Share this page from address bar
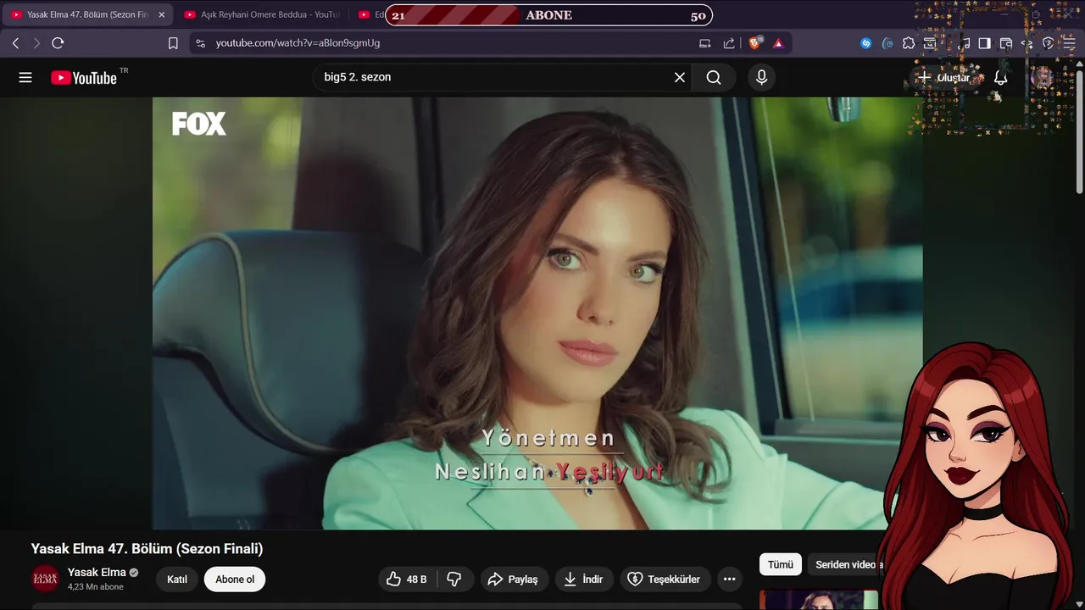Viewport: 1085px width, 610px height. (x=729, y=42)
